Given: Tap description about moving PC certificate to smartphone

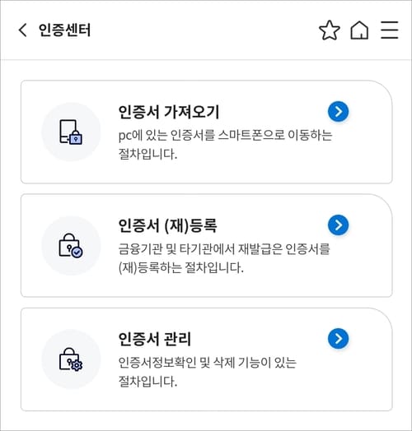Looking at the screenshot, I should tap(225, 145).
